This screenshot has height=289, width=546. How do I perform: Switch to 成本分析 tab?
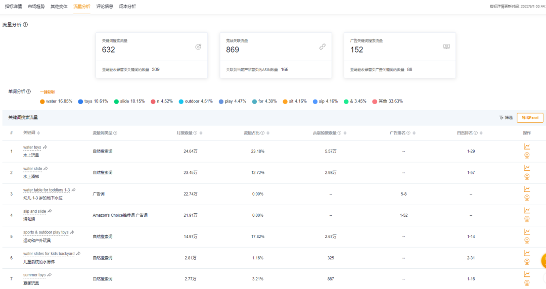(127, 6)
